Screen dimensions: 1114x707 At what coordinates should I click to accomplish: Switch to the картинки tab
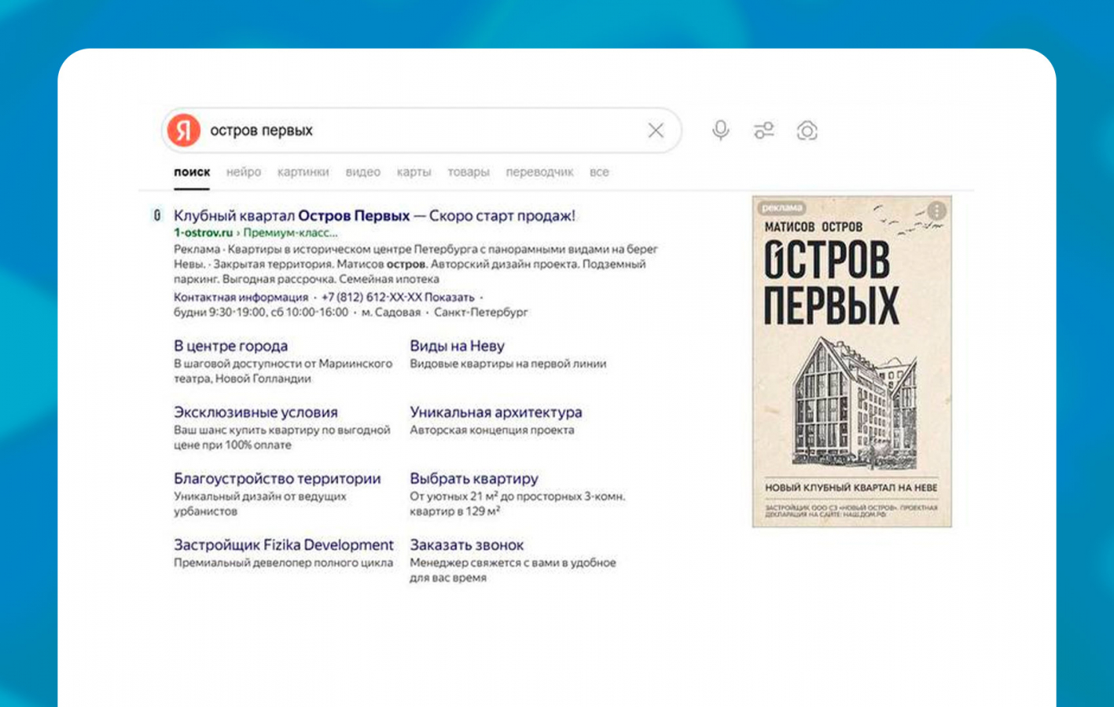[303, 172]
